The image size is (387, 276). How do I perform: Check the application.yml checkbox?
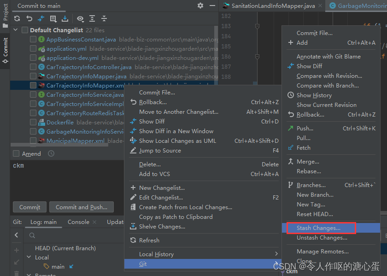[x=33, y=49]
